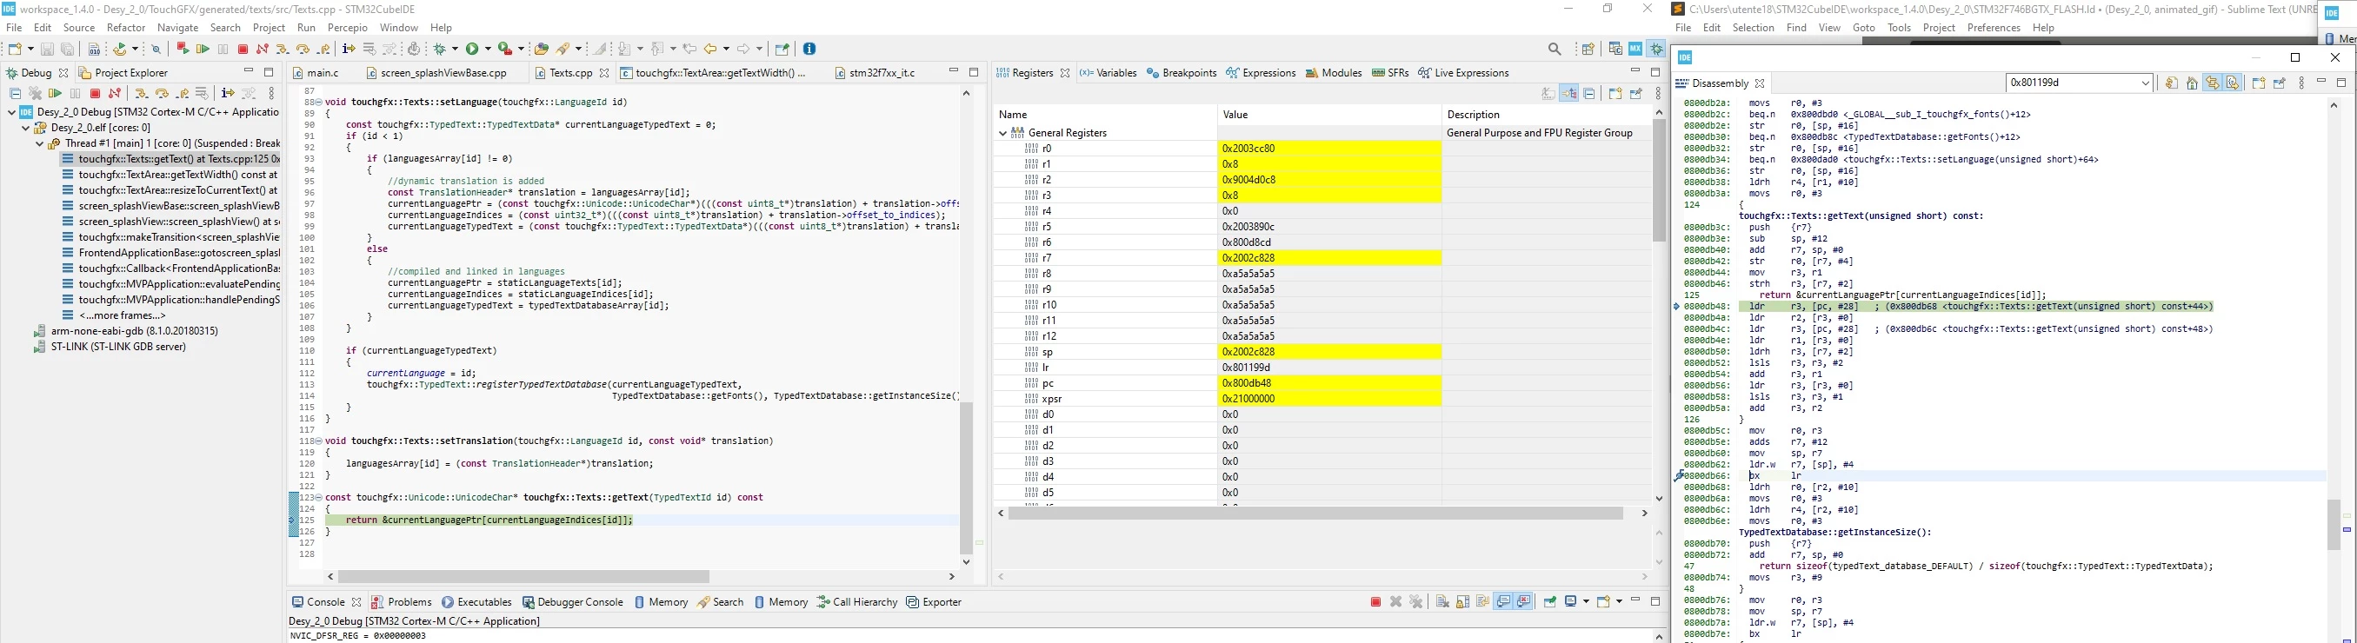
Task: Toggle Link with Active Debug Context in Disassembly
Action: tap(2213, 83)
